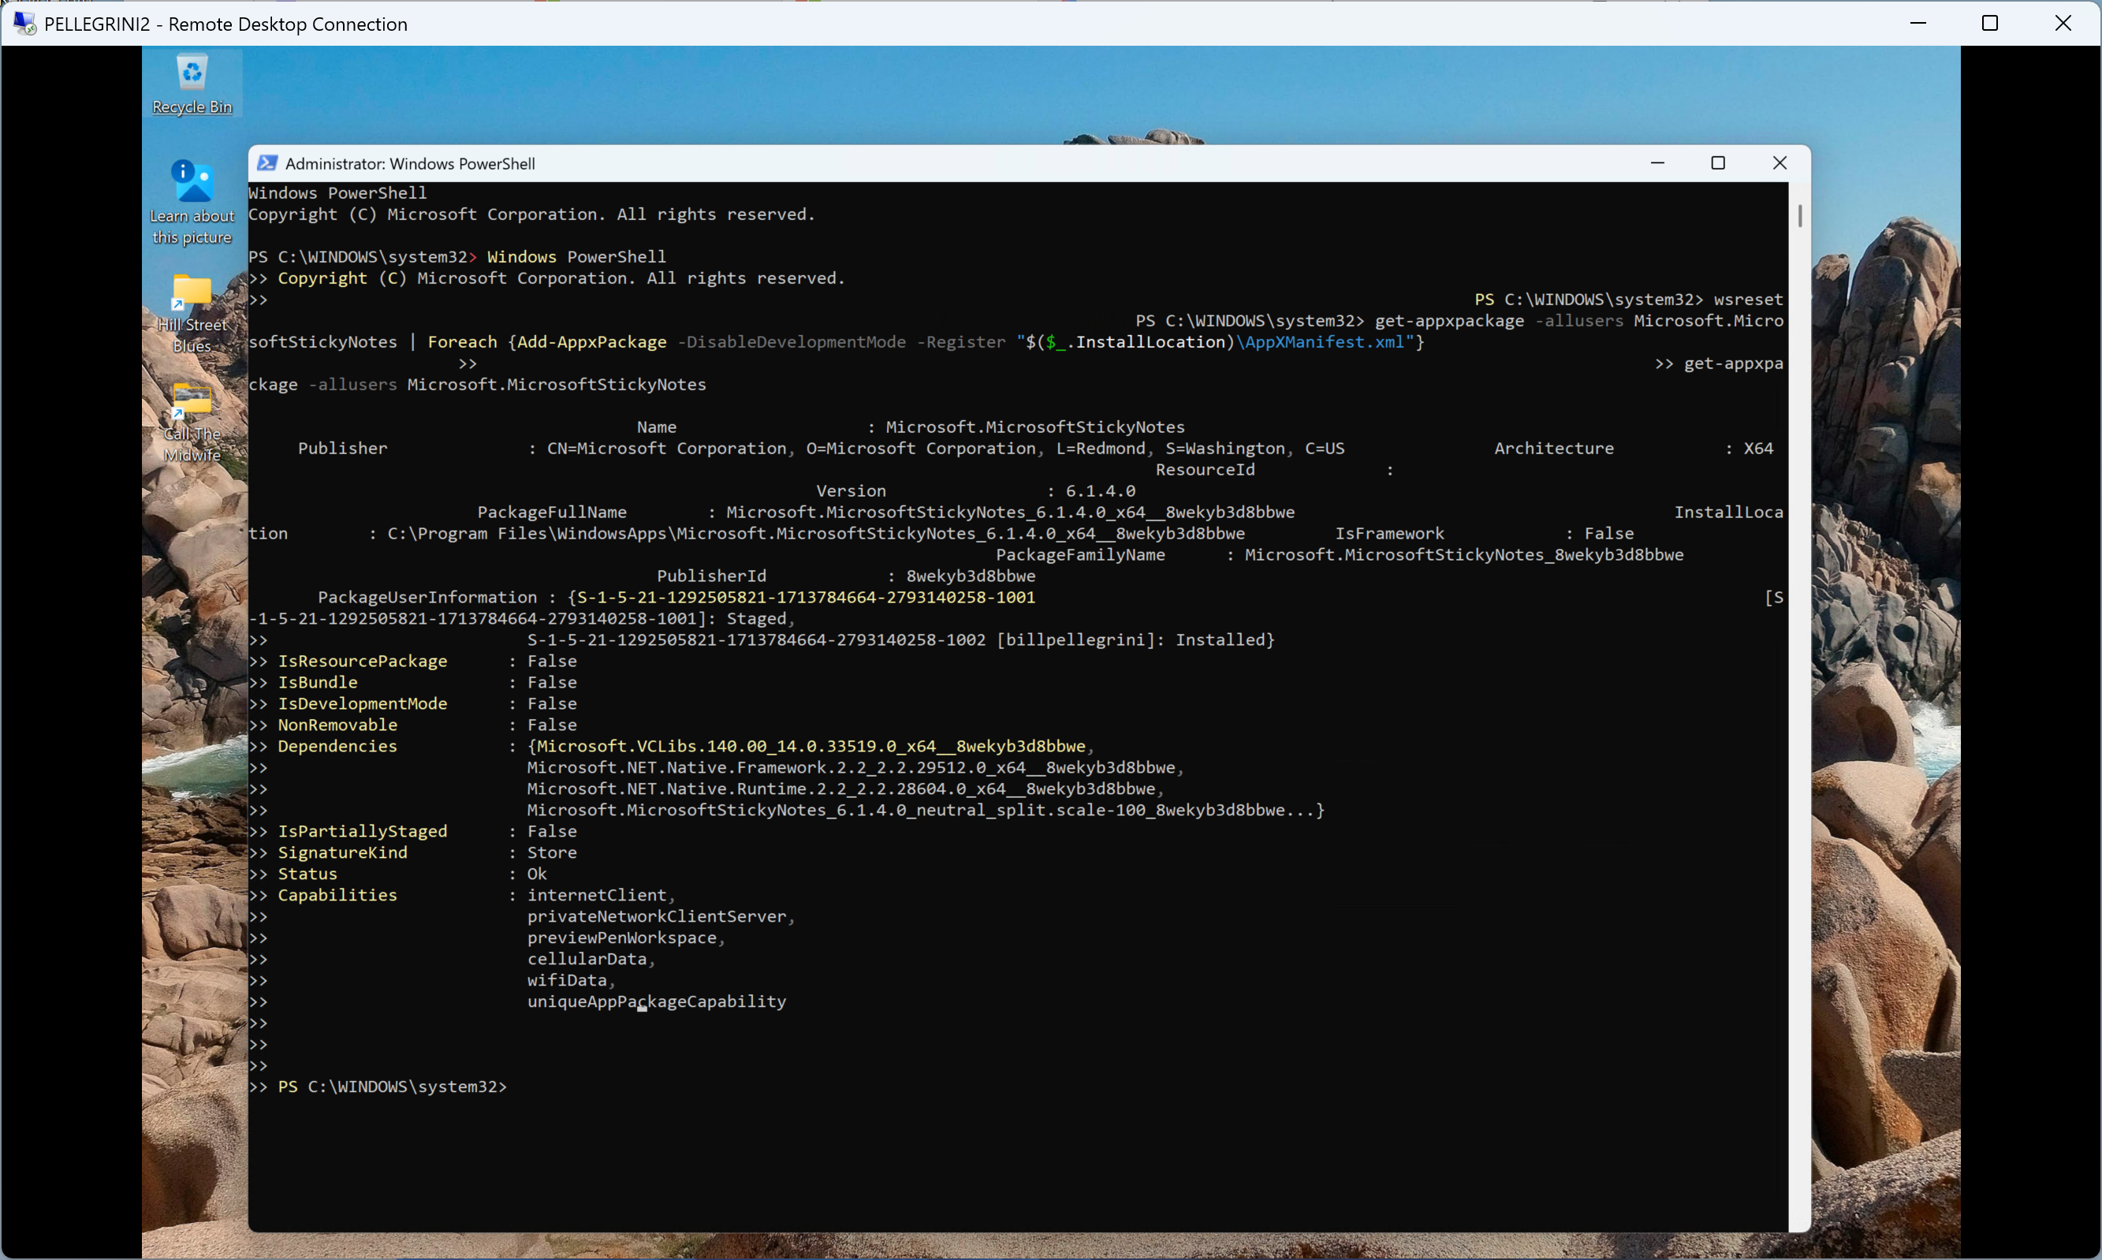This screenshot has height=1260, width=2102.
Task: Click '-DisableDevelopmentMode' parameter text
Action: coord(792,341)
